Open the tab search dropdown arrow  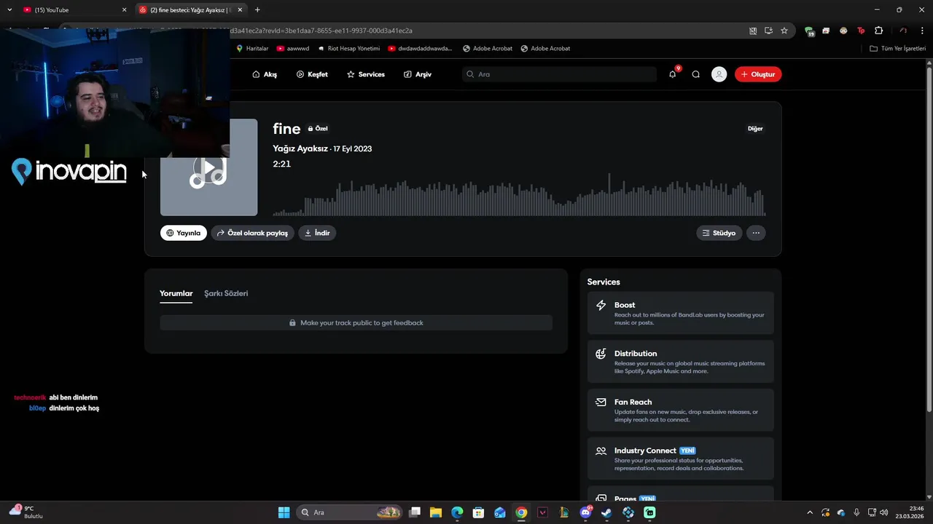point(9,10)
